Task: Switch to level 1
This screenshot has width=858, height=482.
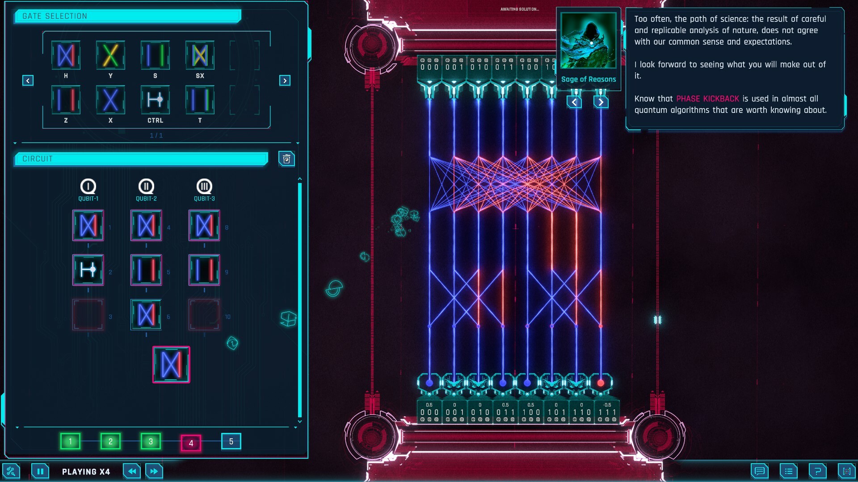Action: click(71, 441)
